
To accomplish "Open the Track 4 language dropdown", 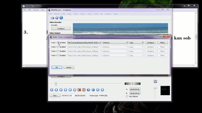I will coord(115,56).
